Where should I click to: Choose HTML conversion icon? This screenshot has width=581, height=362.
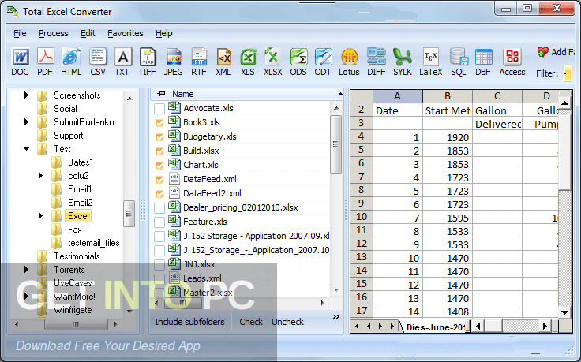pyautogui.click(x=71, y=62)
